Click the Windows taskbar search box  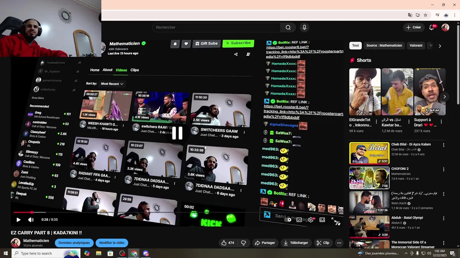point(46,253)
